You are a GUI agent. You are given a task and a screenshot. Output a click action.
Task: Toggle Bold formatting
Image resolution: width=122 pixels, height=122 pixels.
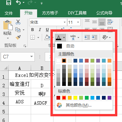tap(32, 30)
